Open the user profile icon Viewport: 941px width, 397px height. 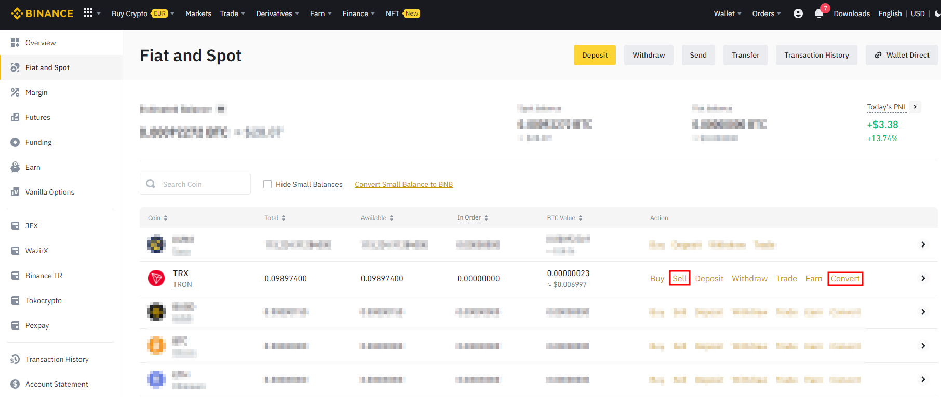(798, 13)
